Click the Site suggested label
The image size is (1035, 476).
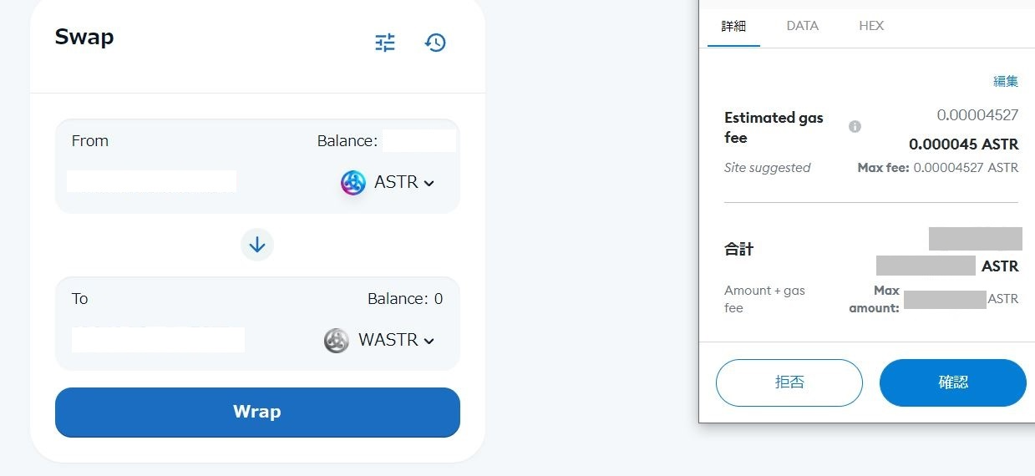(768, 168)
